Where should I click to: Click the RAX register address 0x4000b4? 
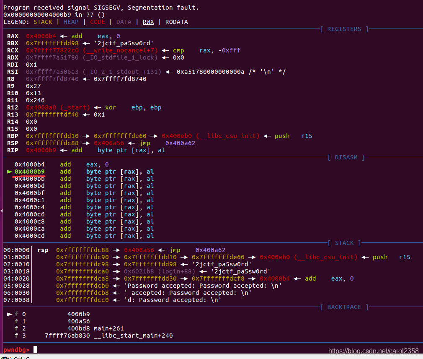pyautogui.click(x=41, y=36)
